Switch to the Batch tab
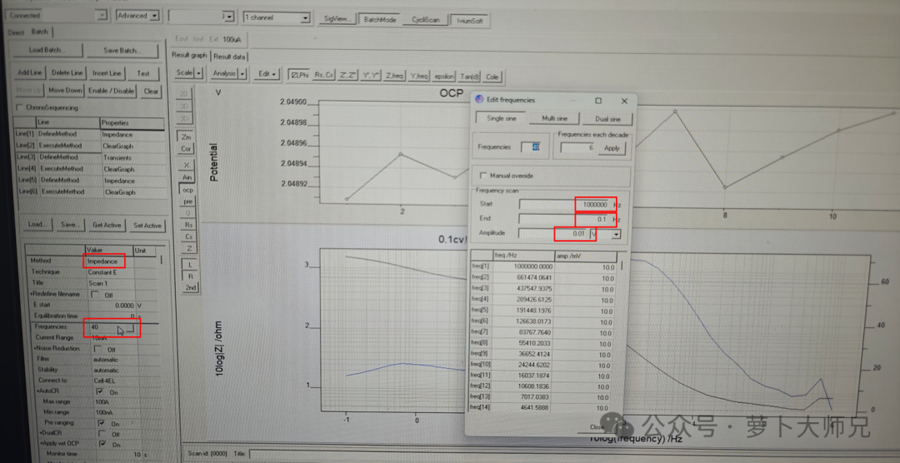The image size is (900, 463). click(40, 32)
